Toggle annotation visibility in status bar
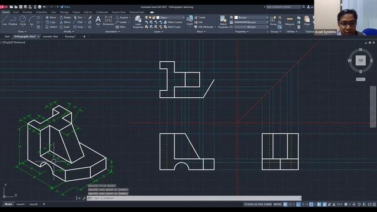The height and width of the screenshot is (212, 377). pos(325,204)
